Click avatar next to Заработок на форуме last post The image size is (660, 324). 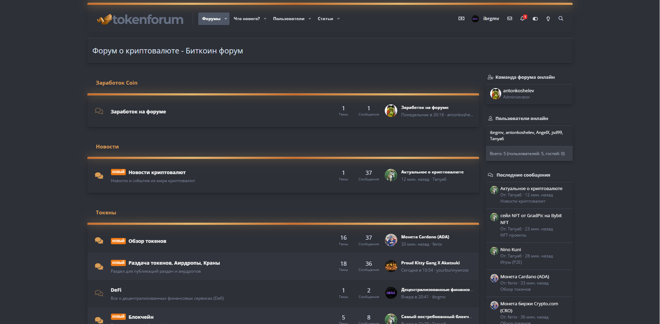click(x=391, y=111)
